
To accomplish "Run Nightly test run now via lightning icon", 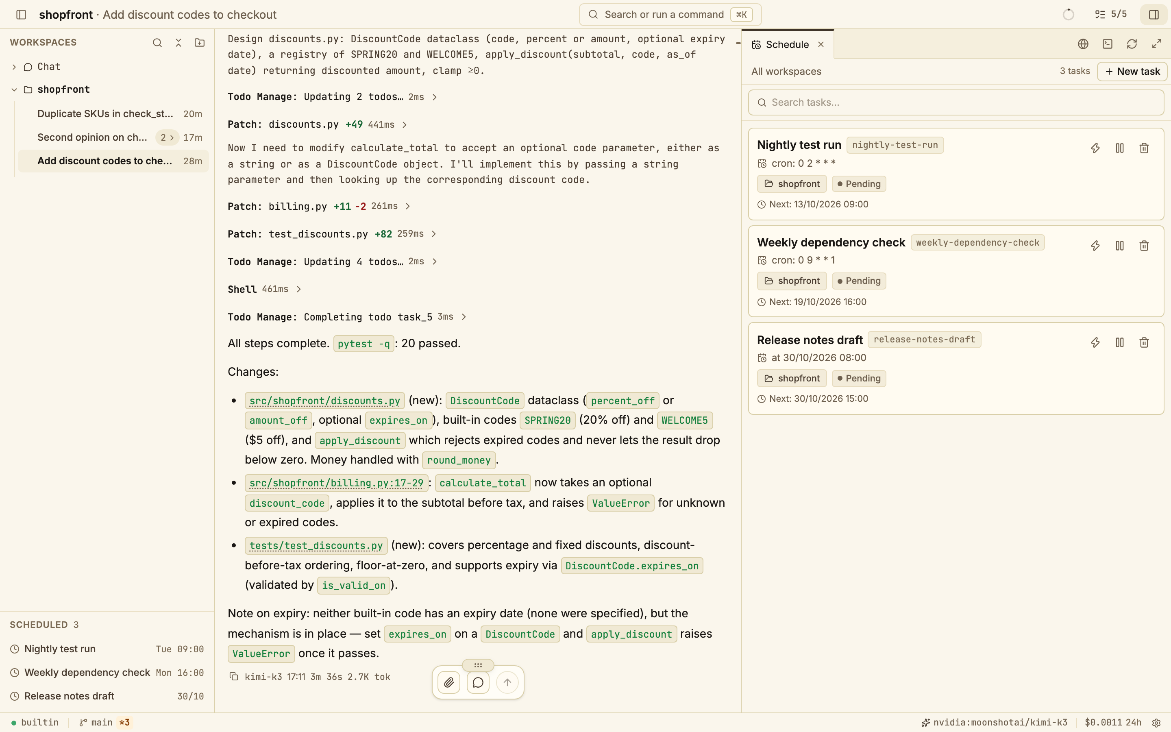I will [1095, 148].
